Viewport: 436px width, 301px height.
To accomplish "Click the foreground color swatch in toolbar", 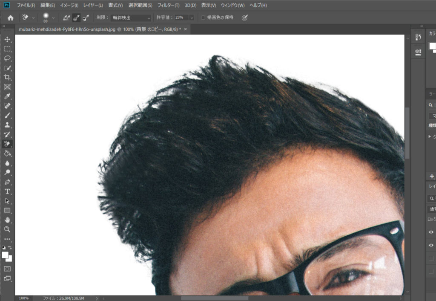I will tap(5, 255).
